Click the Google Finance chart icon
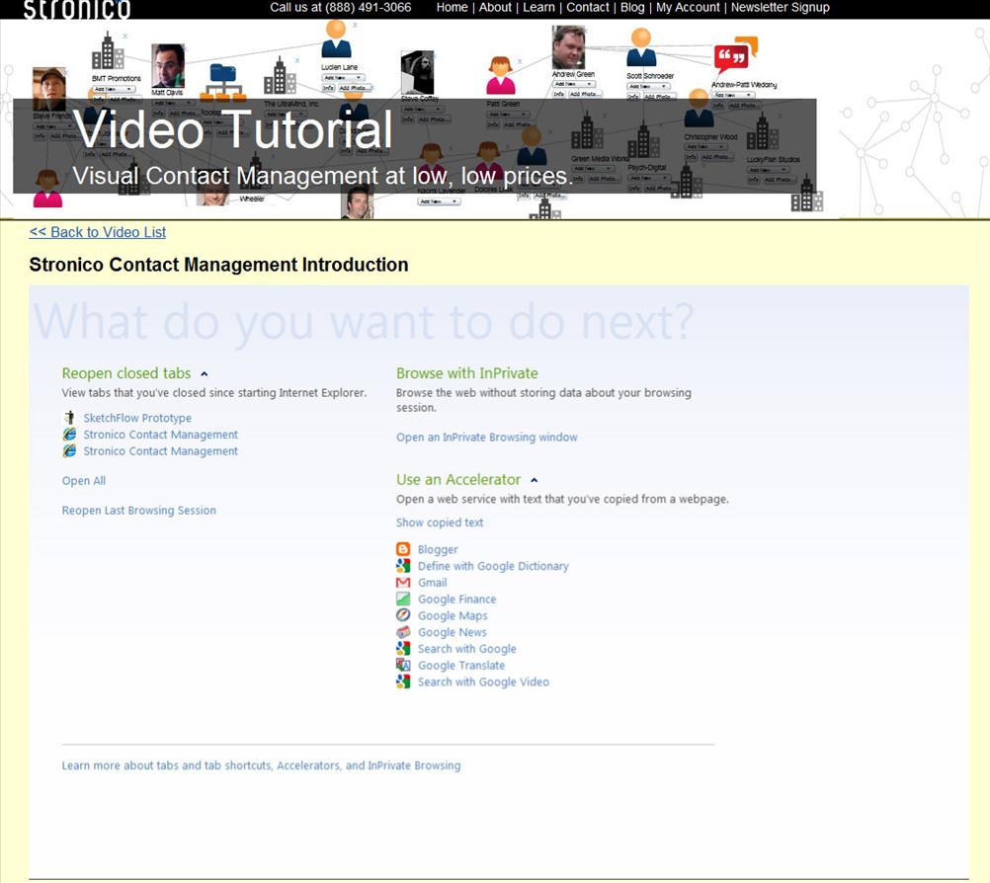This screenshot has height=883, width=990. point(403,599)
